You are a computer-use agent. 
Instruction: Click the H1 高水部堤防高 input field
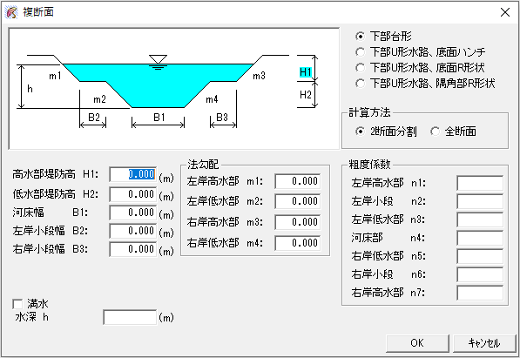click(x=132, y=174)
